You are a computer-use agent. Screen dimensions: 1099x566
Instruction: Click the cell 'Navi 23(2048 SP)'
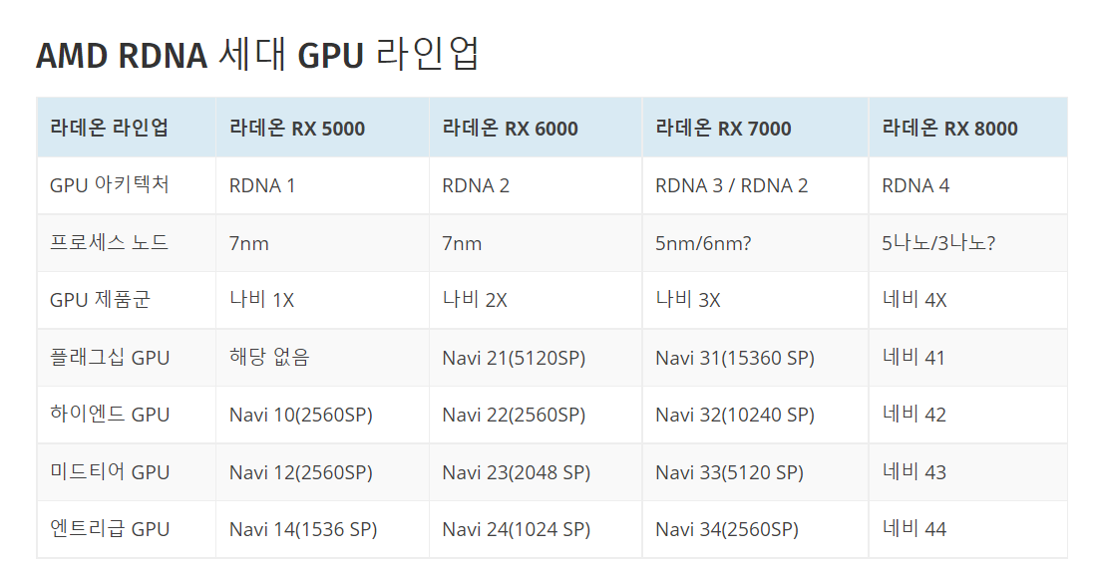pos(536,472)
